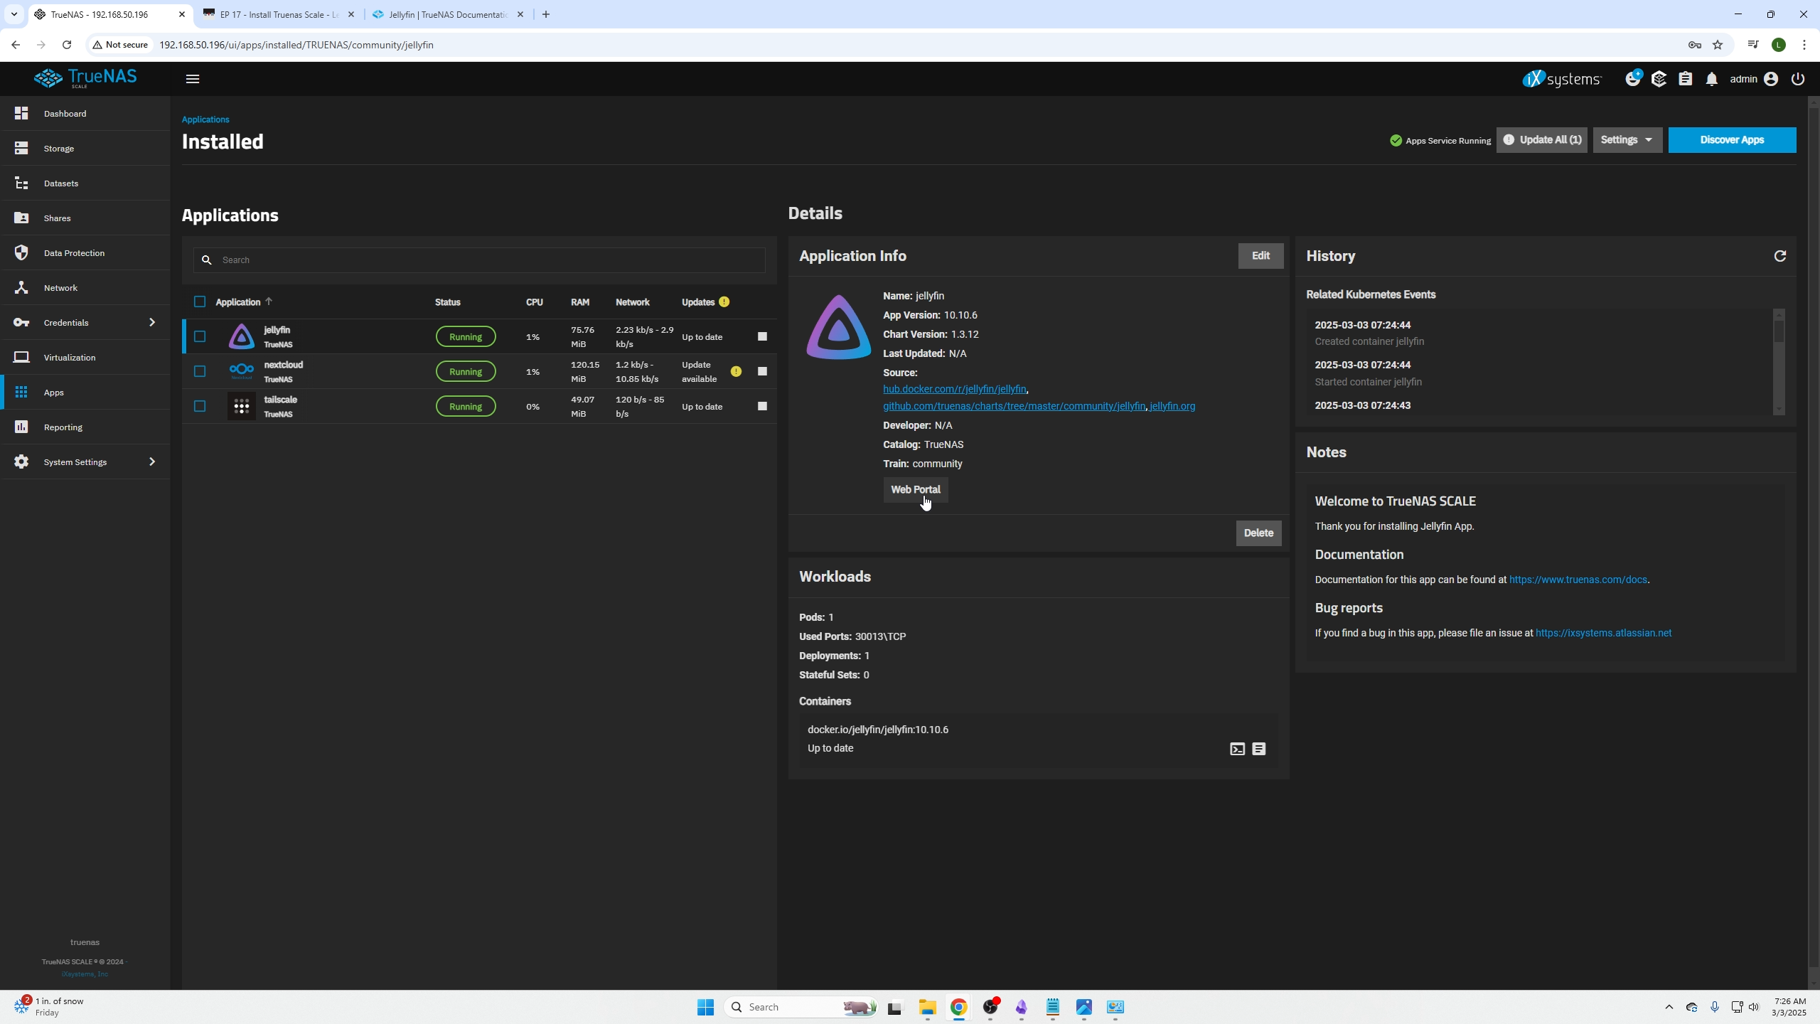Image resolution: width=1820 pixels, height=1024 pixels.
Task: Open the Settings dropdown
Action: click(1627, 140)
